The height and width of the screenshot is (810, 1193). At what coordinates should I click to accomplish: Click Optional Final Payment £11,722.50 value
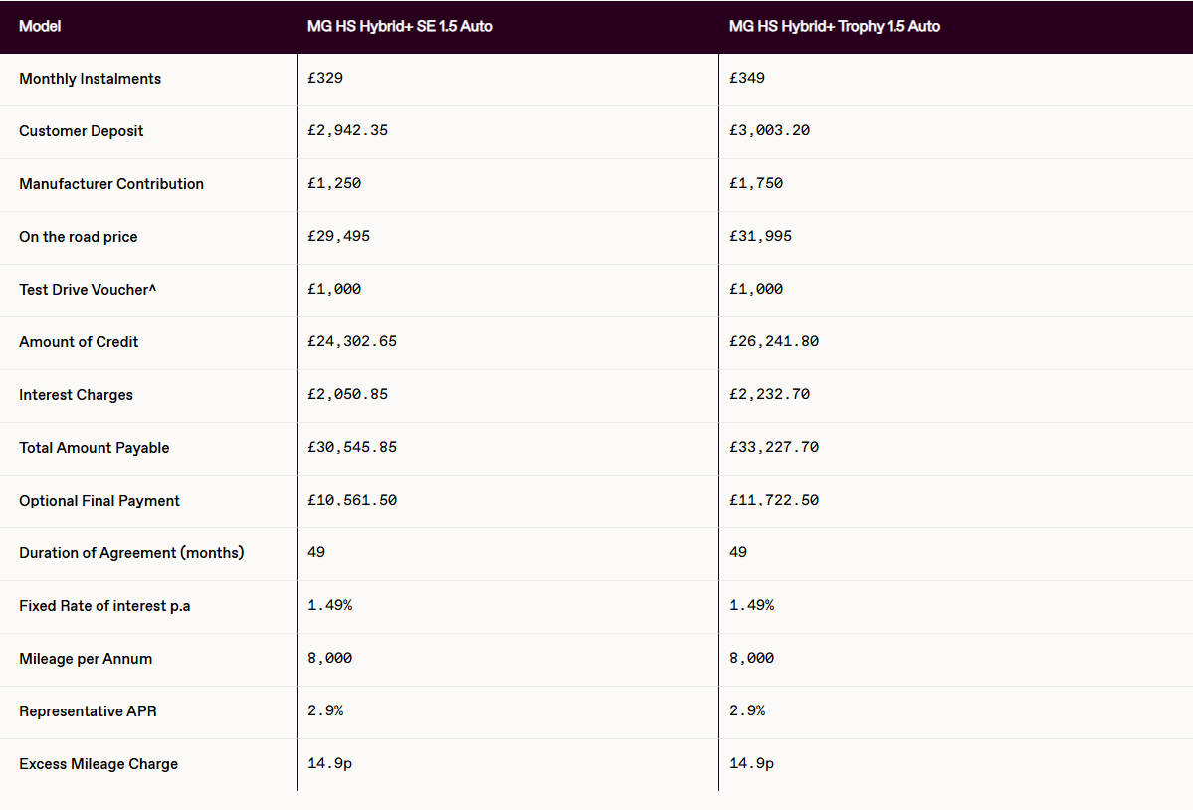tap(774, 500)
